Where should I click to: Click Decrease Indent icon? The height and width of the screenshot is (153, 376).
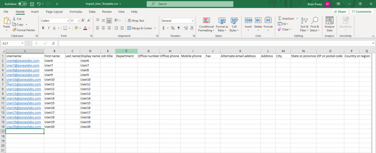116,28
